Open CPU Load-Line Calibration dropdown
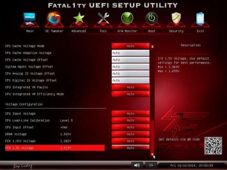Image resolution: width=227 pixels, height=170 pixels. pyautogui.click(x=130, y=121)
